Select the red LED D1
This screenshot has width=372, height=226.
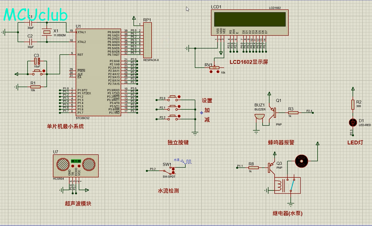[353, 122]
